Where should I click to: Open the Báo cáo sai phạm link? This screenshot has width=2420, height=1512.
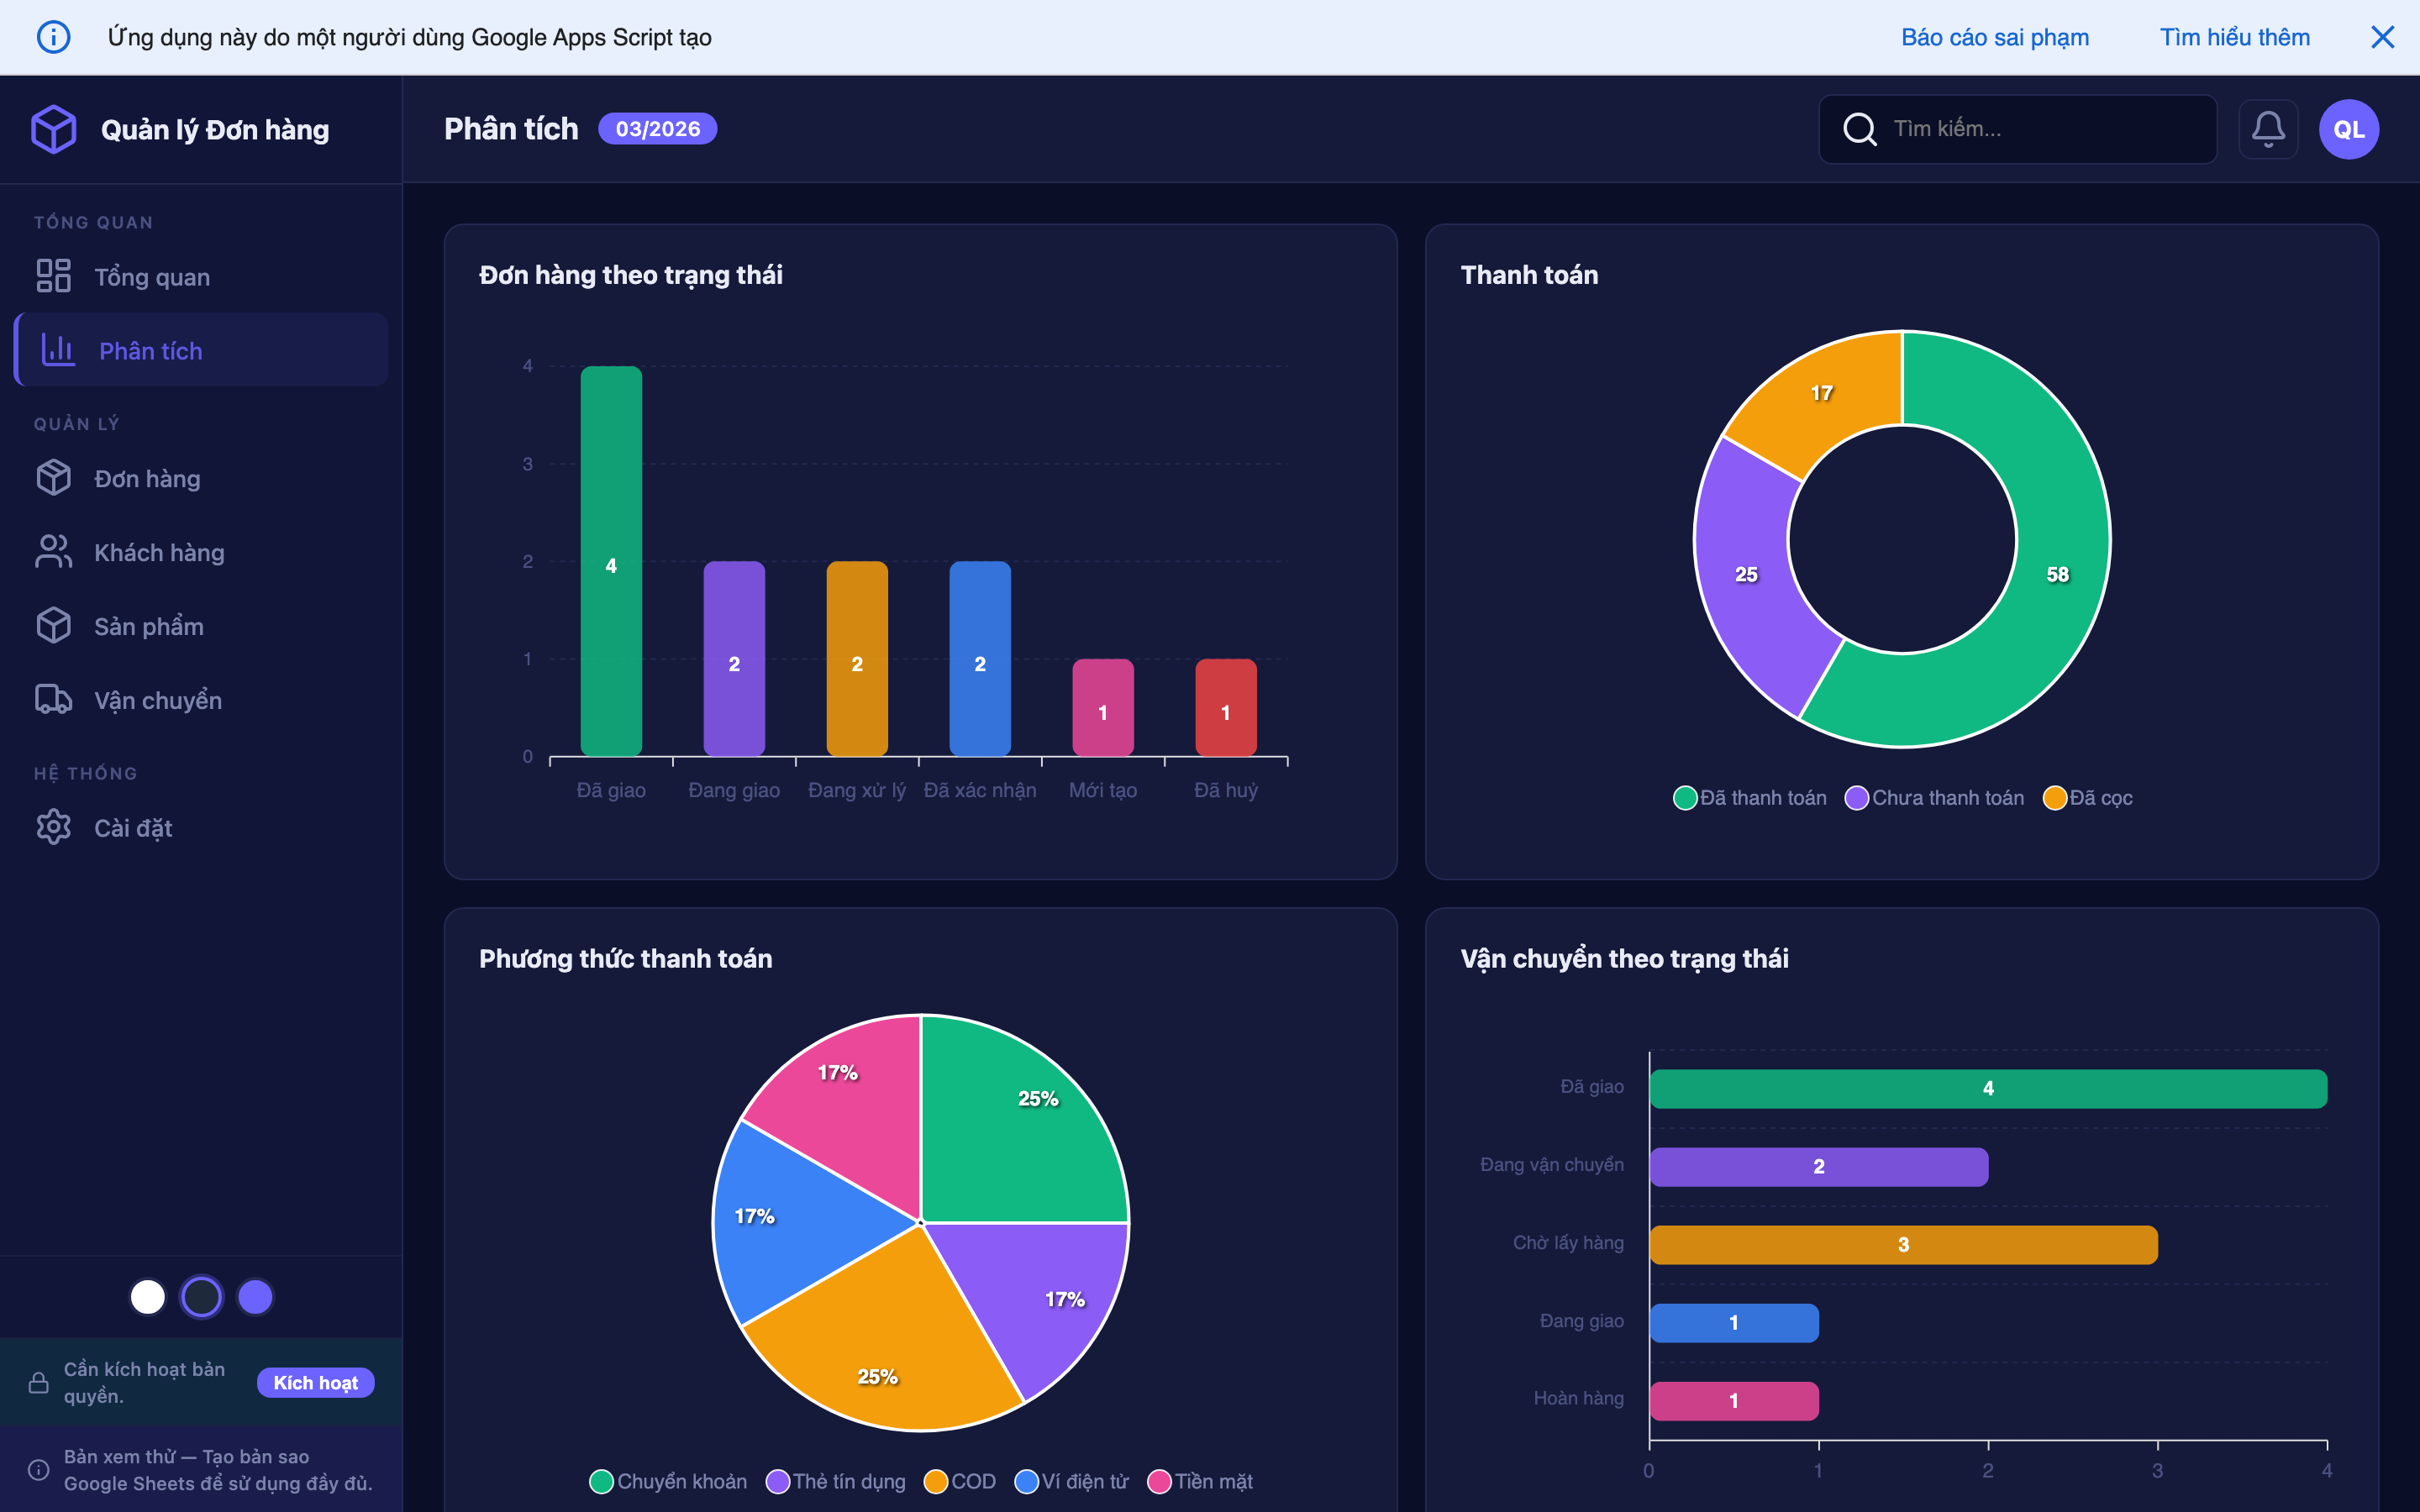point(1994,37)
